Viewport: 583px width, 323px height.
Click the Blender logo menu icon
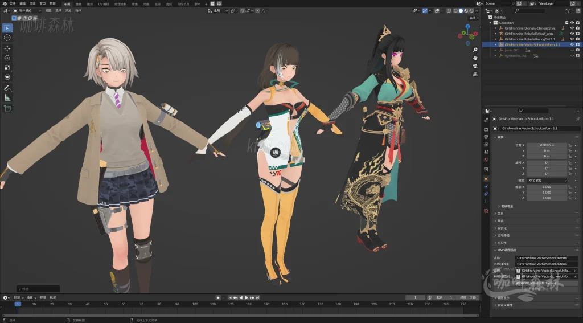coord(5,3)
